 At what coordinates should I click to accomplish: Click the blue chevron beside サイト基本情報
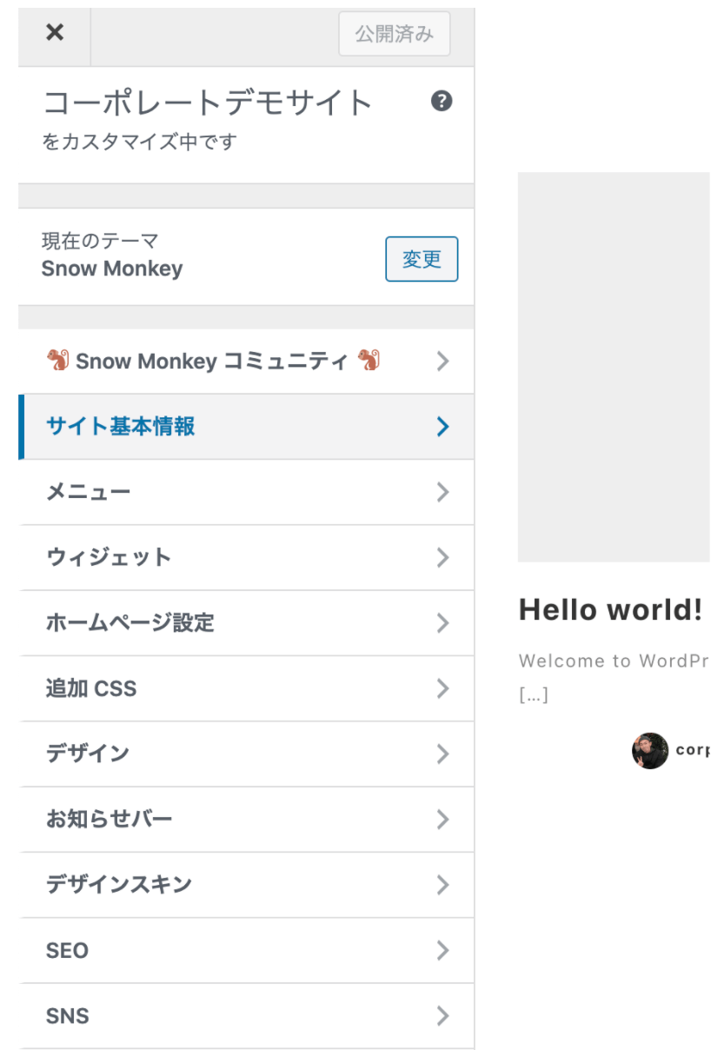[x=442, y=427]
